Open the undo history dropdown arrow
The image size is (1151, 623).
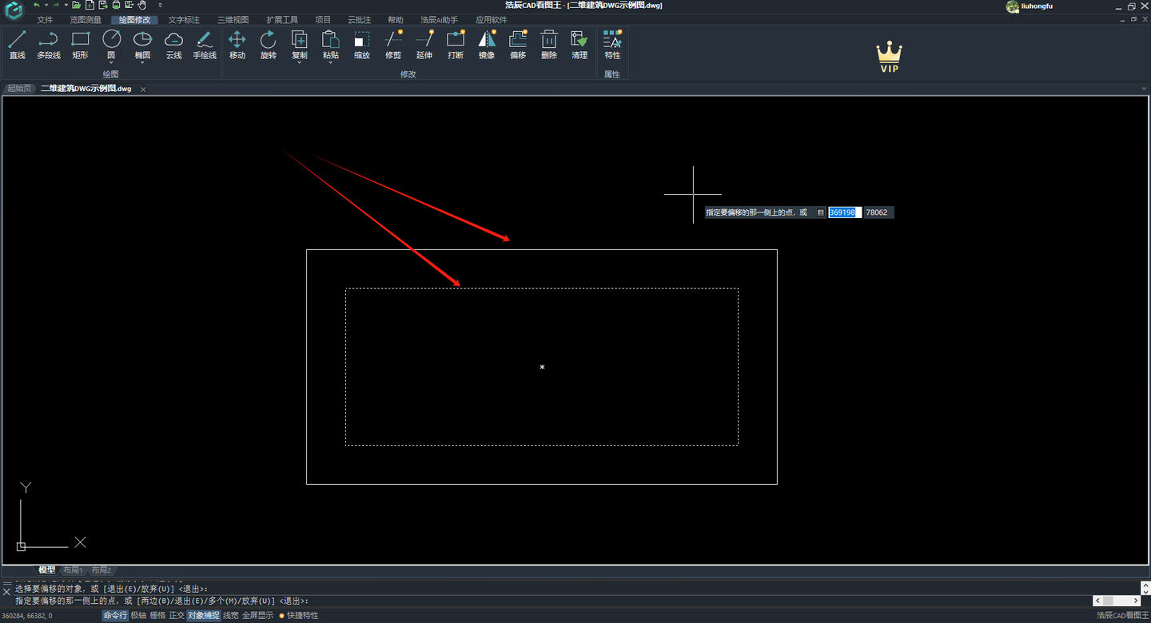pos(46,5)
